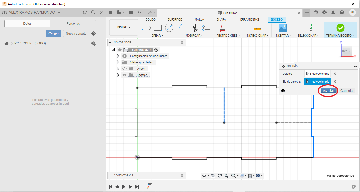360x192 pixels.
Task: Play the design timeline
Action: click(124, 187)
